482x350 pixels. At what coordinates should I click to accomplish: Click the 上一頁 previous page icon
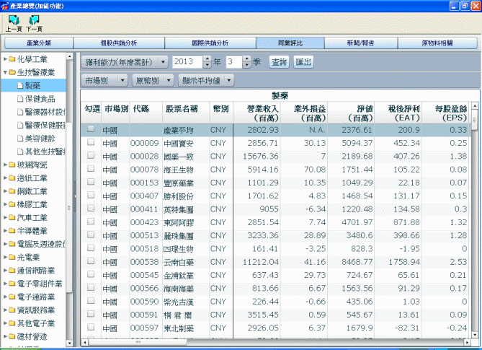click(12, 19)
